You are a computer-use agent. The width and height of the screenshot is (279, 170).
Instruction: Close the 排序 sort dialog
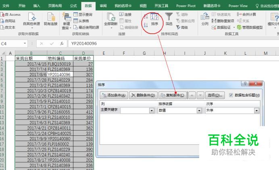(256, 83)
